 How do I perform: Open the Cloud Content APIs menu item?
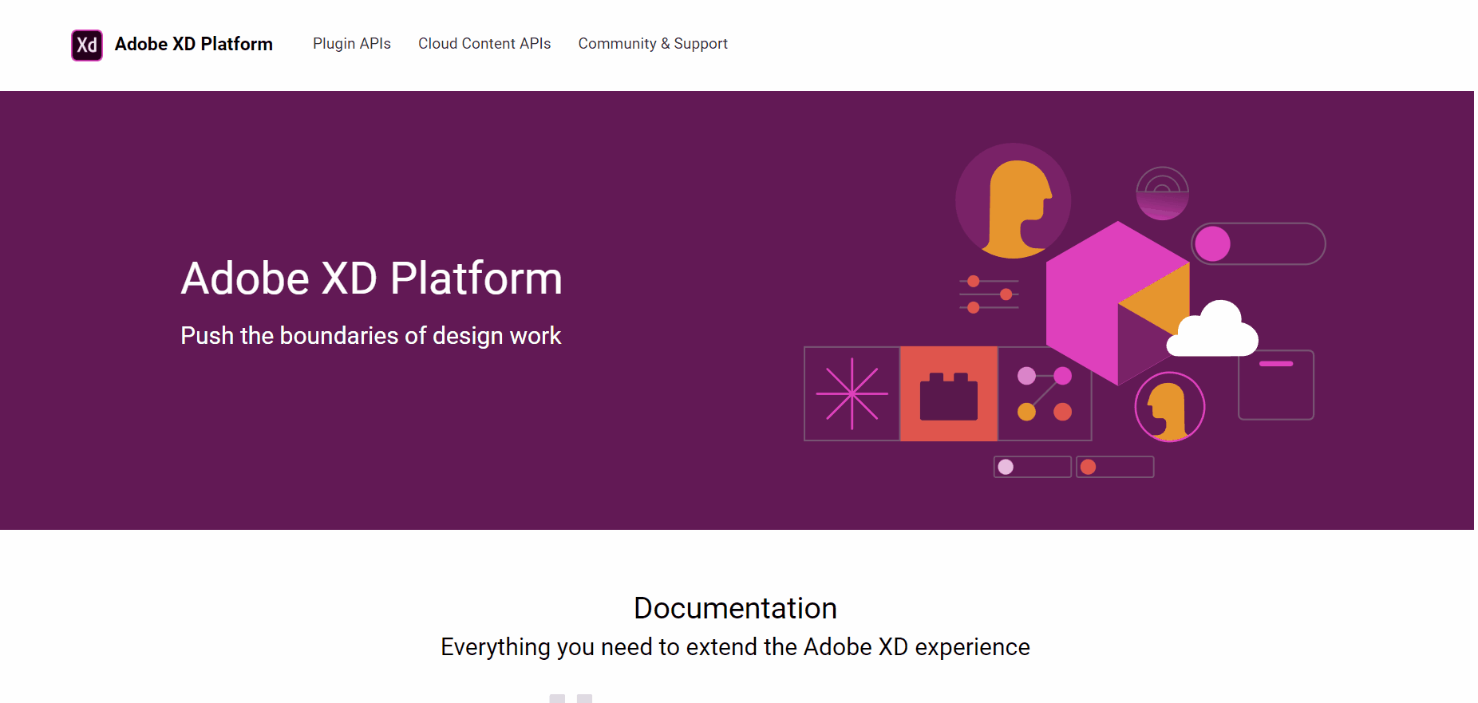click(x=484, y=44)
